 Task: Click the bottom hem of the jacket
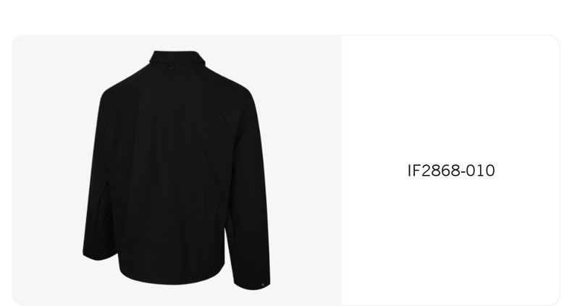point(172,279)
